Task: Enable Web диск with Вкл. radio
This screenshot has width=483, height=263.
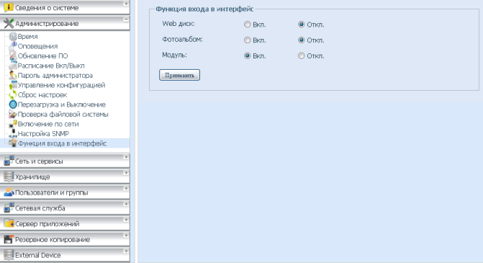Action: (247, 24)
